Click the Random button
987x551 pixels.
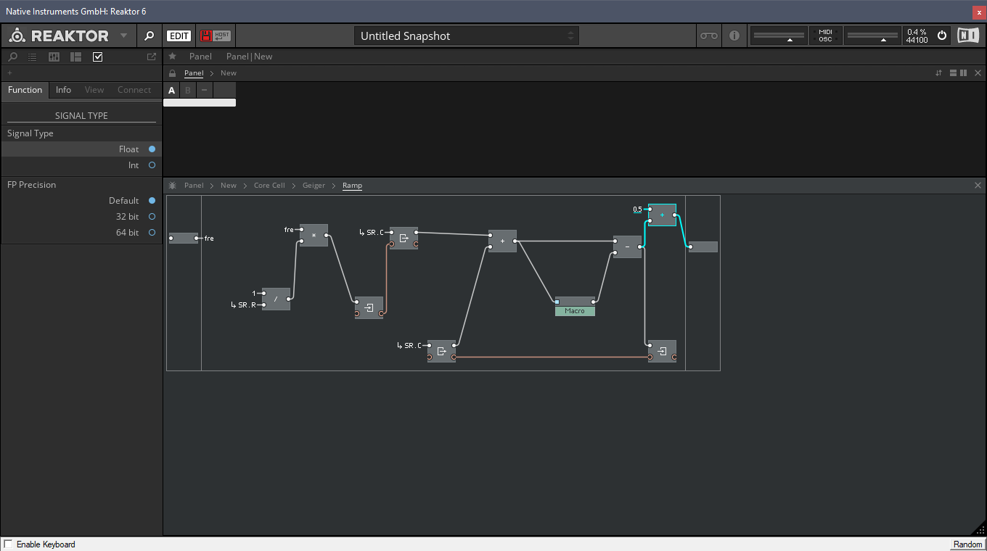pos(967,544)
